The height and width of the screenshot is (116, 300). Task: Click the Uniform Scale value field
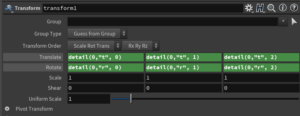(x=89, y=99)
